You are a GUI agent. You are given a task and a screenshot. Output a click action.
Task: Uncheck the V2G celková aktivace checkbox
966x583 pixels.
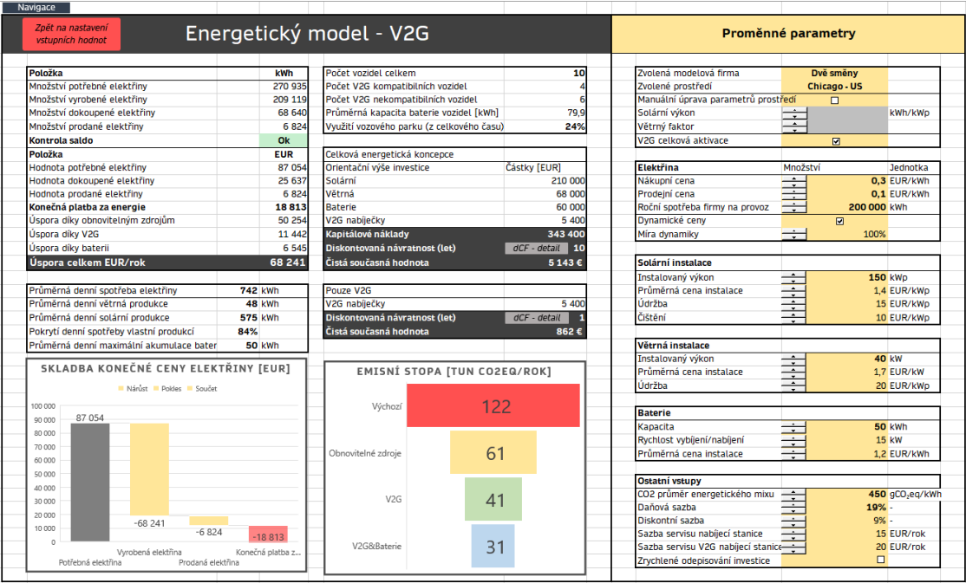tap(836, 141)
